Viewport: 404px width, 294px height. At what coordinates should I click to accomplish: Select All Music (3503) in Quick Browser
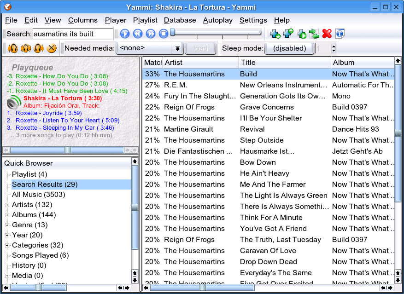(38, 195)
